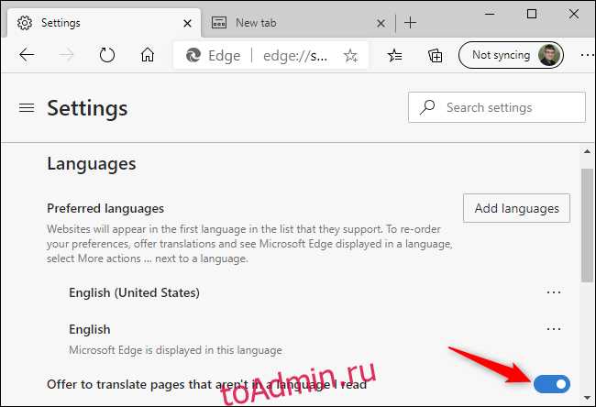This screenshot has width=596, height=407.
Task: Close the New tab tab
Action: click(x=381, y=24)
